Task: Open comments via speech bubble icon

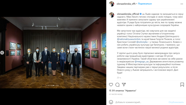Action: coord(117,85)
